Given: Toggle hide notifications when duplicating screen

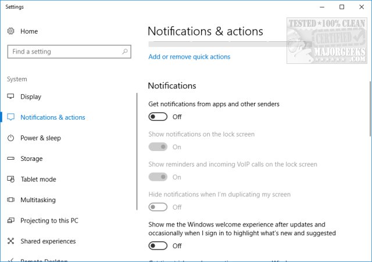Looking at the screenshot, I should pos(158,207).
